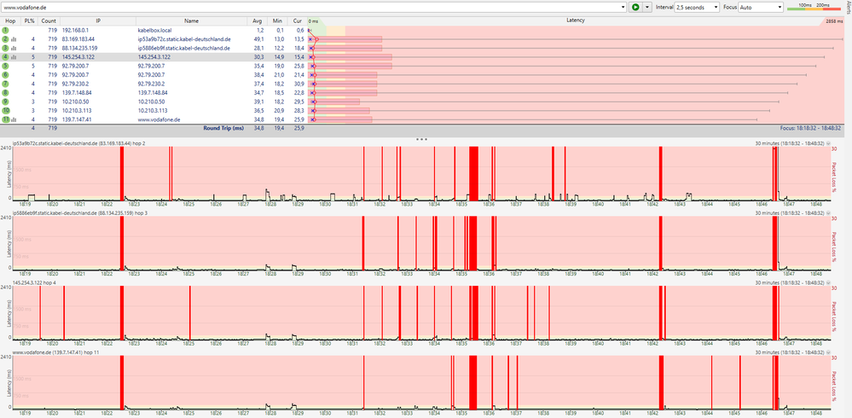Sort by the Name column header
The width and height of the screenshot is (852, 418).
coord(191,20)
